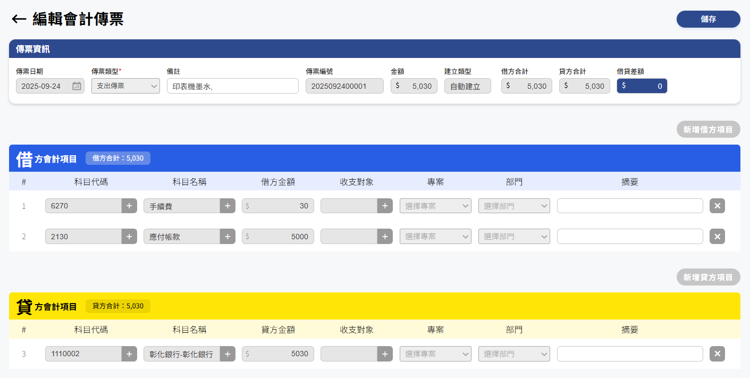Open calendar icon in 傳票日期 field
This screenshot has height=378, width=750.
pyautogui.click(x=77, y=86)
